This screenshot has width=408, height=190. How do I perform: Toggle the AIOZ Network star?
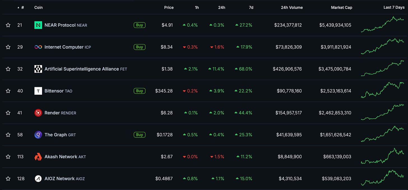pos(8,179)
